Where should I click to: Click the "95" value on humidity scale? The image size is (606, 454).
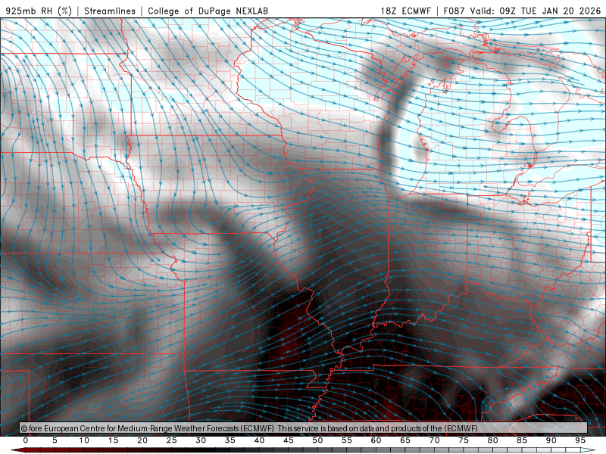click(580, 440)
